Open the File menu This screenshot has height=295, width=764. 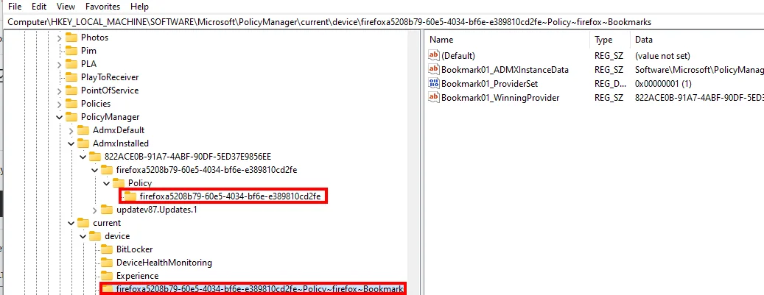click(15, 7)
